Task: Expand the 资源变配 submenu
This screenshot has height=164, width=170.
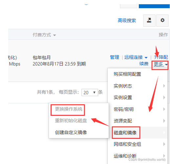Action: click(138, 121)
